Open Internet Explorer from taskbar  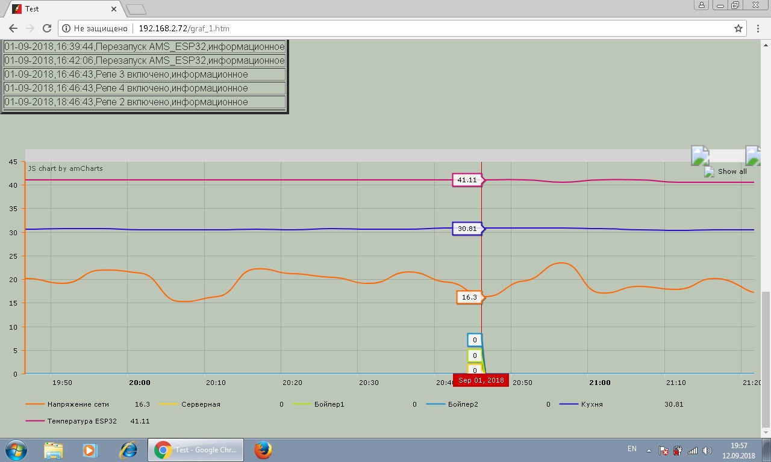click(x=128, y=449)
